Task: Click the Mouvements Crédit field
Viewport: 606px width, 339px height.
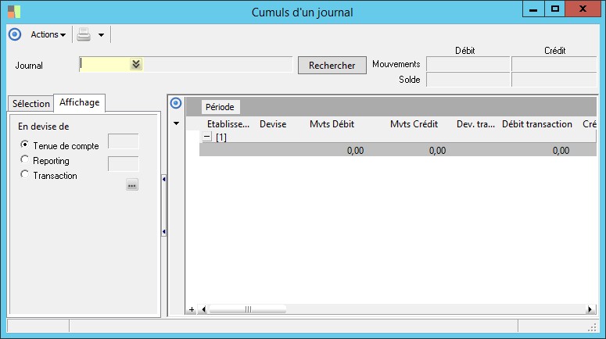Action: click(554, 64)
